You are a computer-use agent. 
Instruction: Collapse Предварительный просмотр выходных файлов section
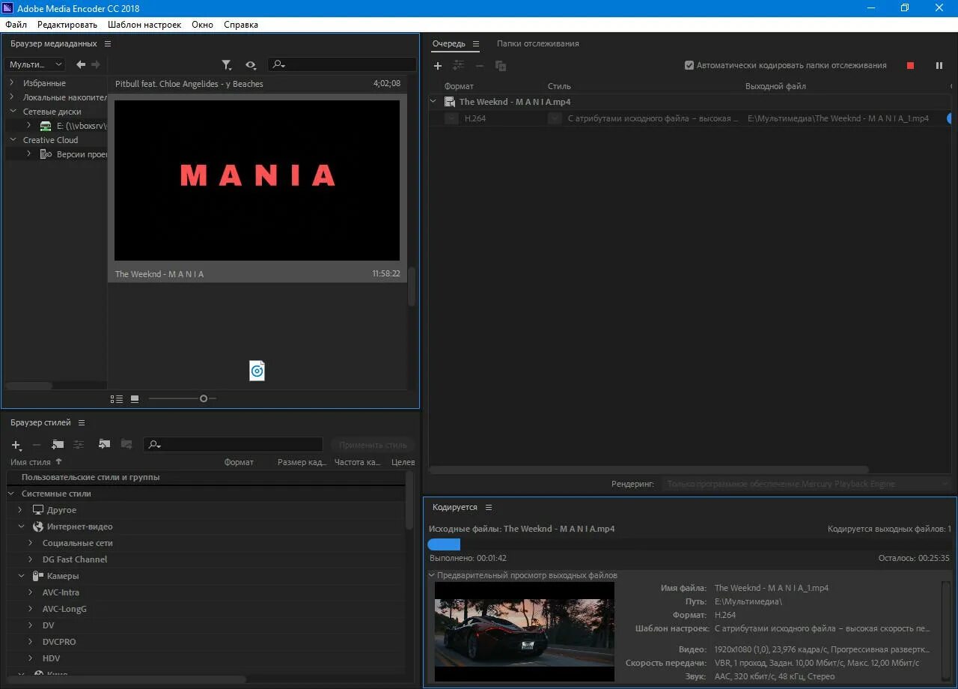click(x=432, y=575)
